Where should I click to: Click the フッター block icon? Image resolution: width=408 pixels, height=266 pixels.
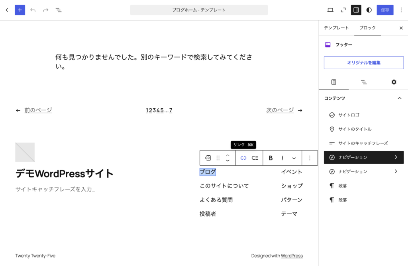[x=328, y=45]
